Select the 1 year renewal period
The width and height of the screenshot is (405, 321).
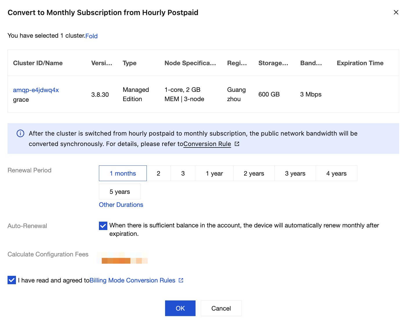pos(214,174)
